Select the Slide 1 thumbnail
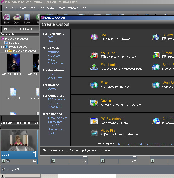 click(19, 141)
